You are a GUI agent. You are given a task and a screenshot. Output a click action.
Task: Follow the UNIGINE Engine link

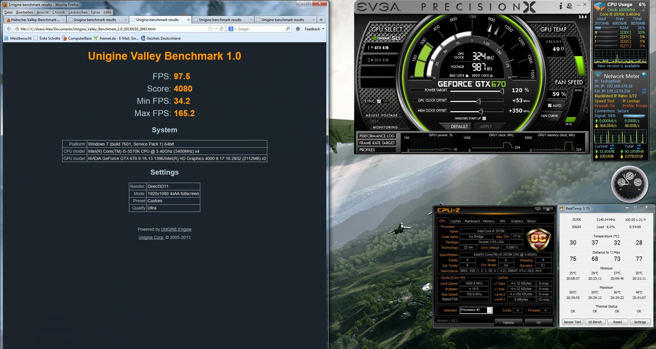(x=176, y=229)
